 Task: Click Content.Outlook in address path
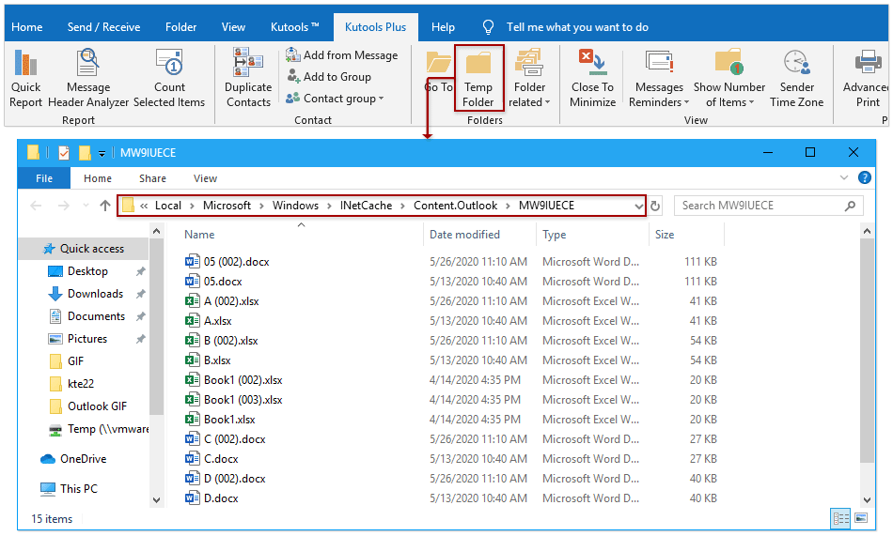[455, 206]
